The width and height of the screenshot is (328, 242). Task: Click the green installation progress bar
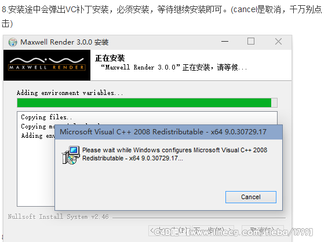[x=144, y=103]
